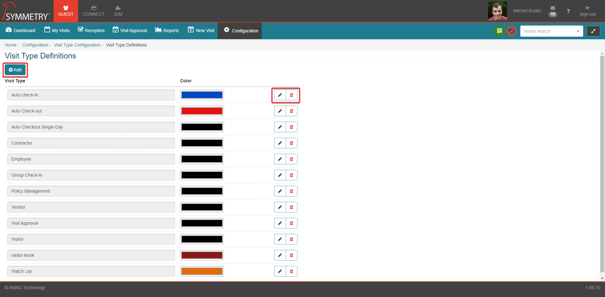Toggle full screen expand button
The width and height of the screenshot is (605, 297).
point(593,31)
